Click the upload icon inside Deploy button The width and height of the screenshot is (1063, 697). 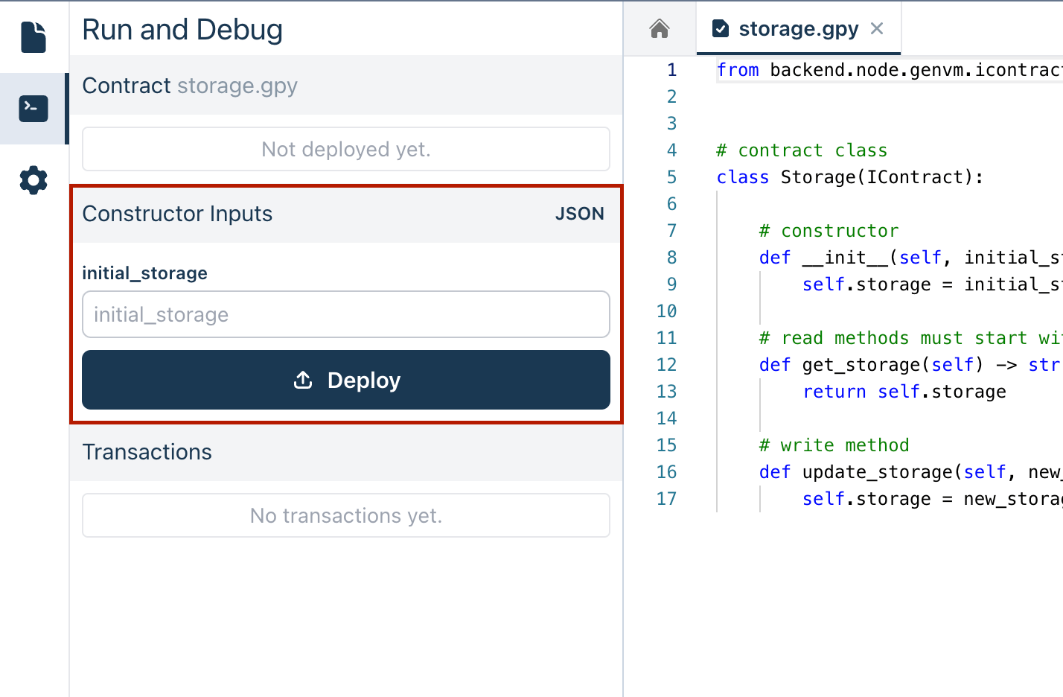[x=303, y=381]
